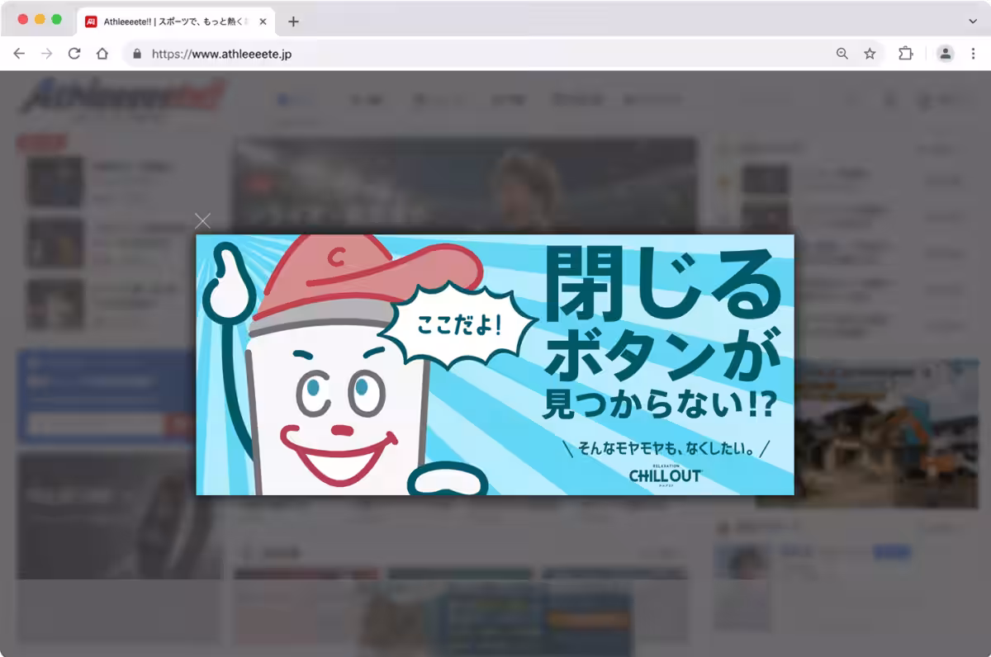The image size is (991, 657).
Task: Open the browser profile menu
Action: tap(946, 54)
